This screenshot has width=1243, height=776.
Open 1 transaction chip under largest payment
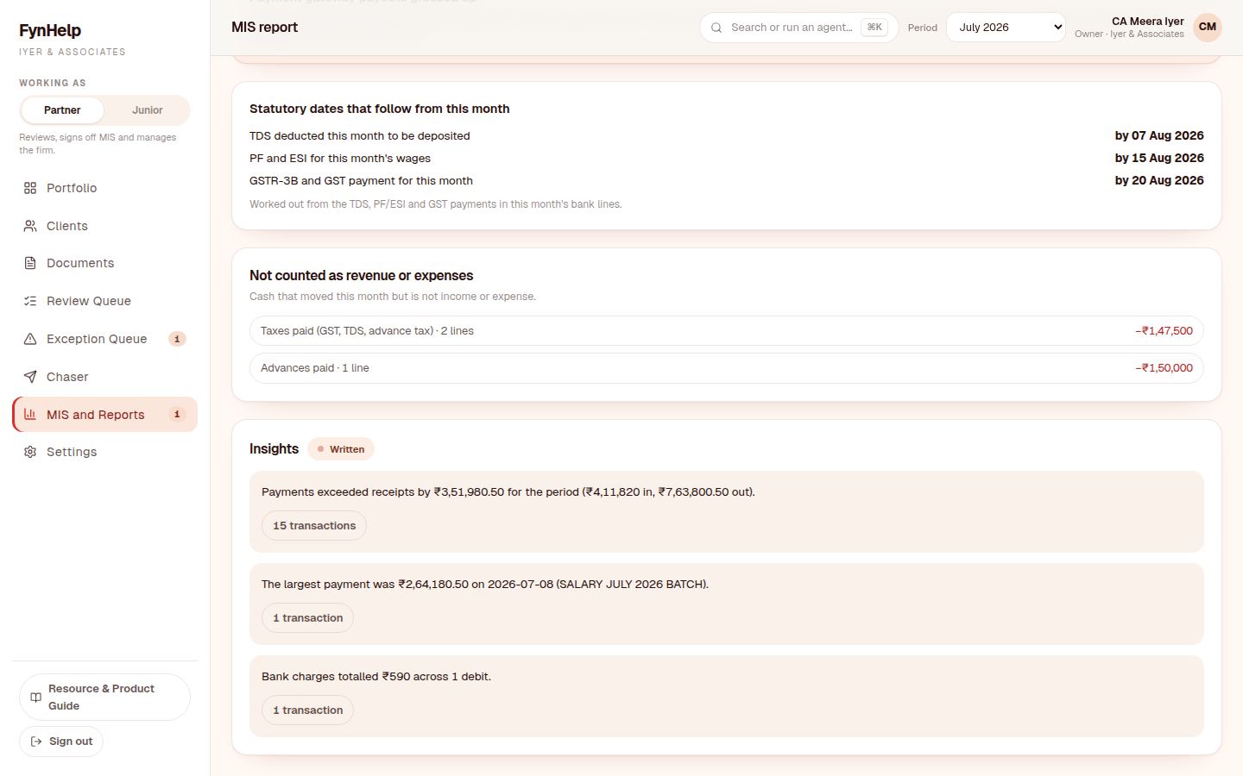click(307, 618)
